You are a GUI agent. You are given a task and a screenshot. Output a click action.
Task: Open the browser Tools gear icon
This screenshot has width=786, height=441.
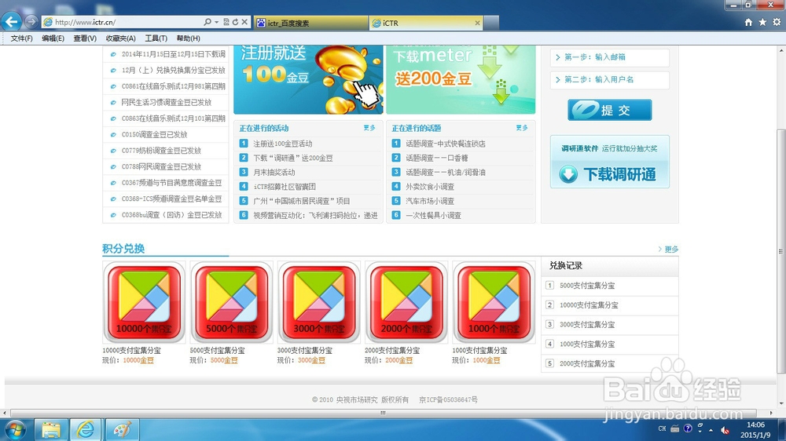click(x=777, y=22)
